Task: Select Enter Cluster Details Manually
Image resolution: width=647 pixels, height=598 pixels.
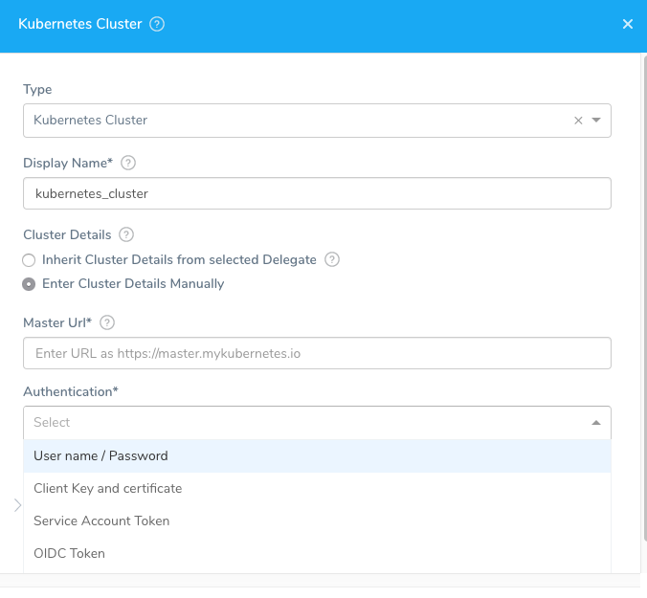Action: (x=29, y=284)
